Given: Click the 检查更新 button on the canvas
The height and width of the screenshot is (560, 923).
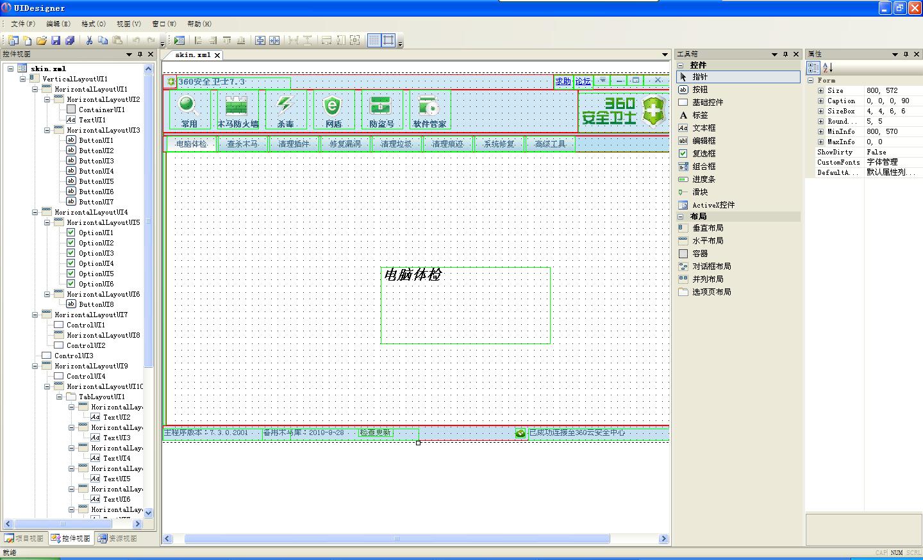Looking at the screenshot, I should click(x=375, y=432).
